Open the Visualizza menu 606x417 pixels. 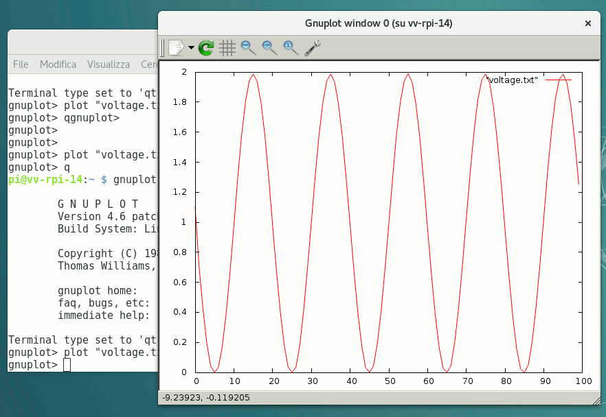coord(108,64)
